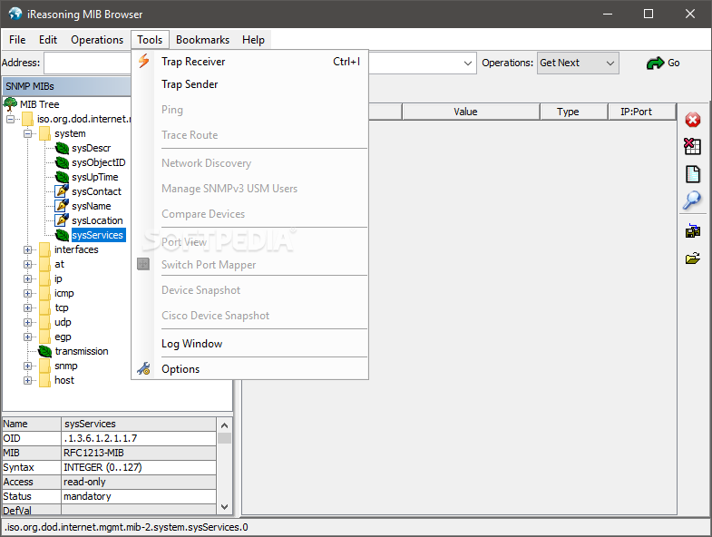Choose Trap Sender from Tools menu

tap(249, 84)
